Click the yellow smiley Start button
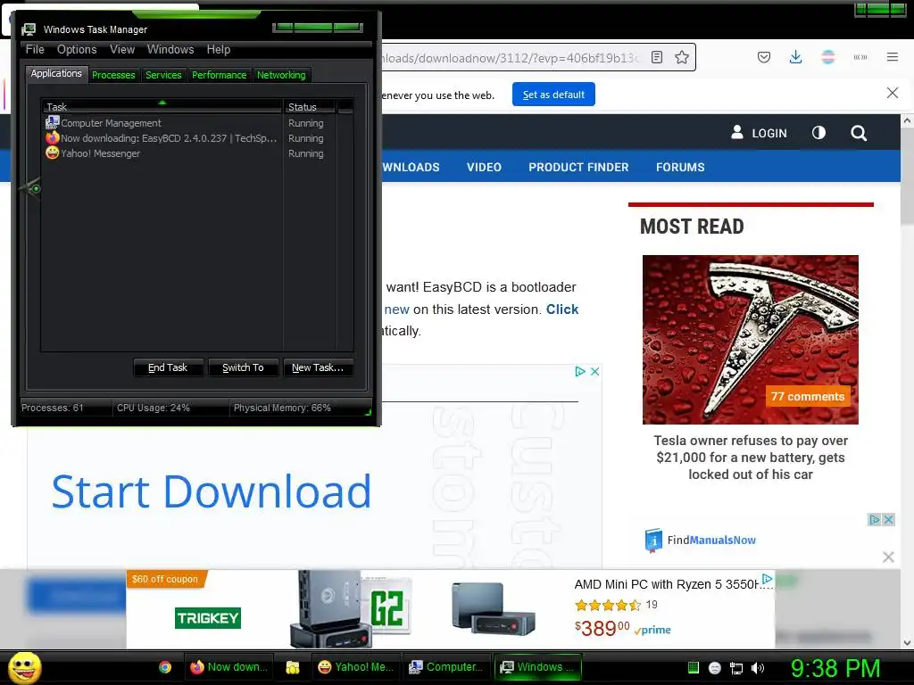The image size is (914, 685). pyautogui.click(x=24, y=667)
